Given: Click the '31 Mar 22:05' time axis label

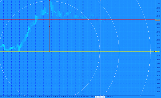Looking at the screenshot, I should click(x=79, y=97).
